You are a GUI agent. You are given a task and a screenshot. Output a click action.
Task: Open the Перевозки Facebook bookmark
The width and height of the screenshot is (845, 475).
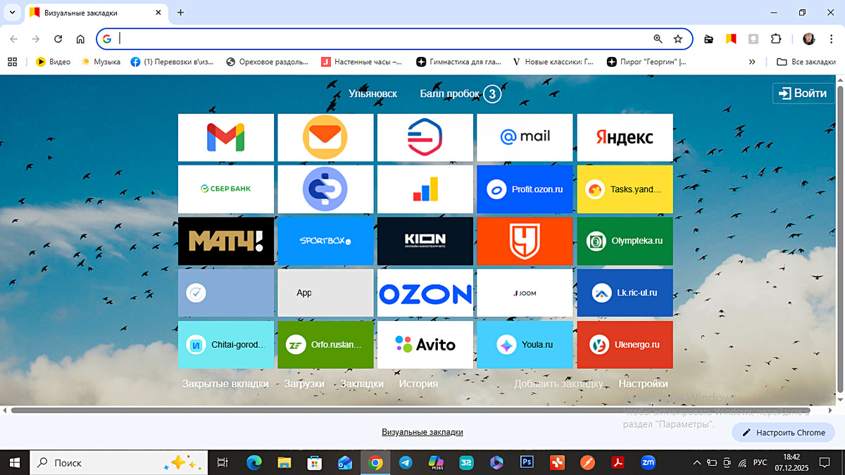(173, 62)
